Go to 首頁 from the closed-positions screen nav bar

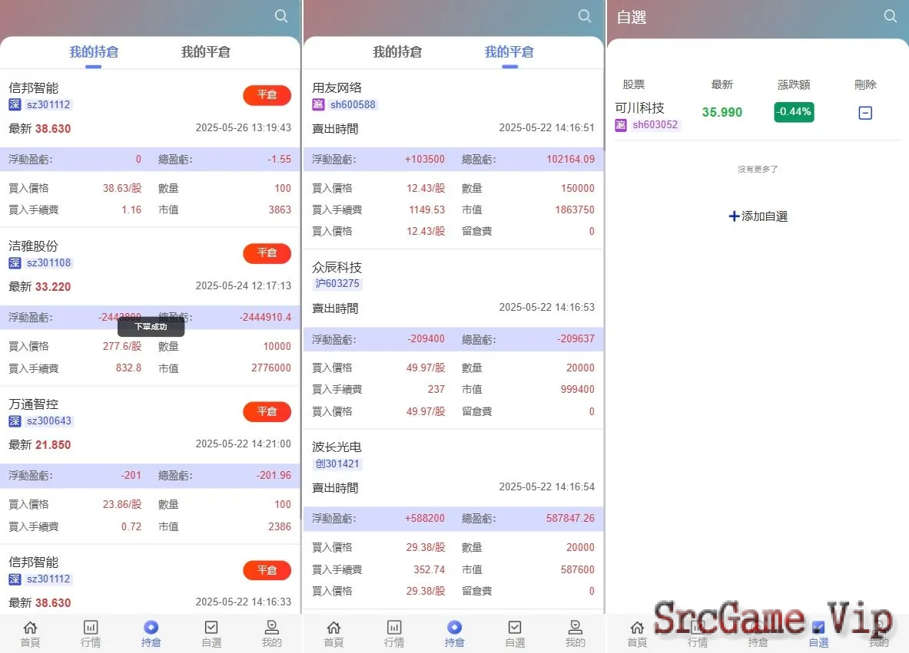click(x=333, y=634)
